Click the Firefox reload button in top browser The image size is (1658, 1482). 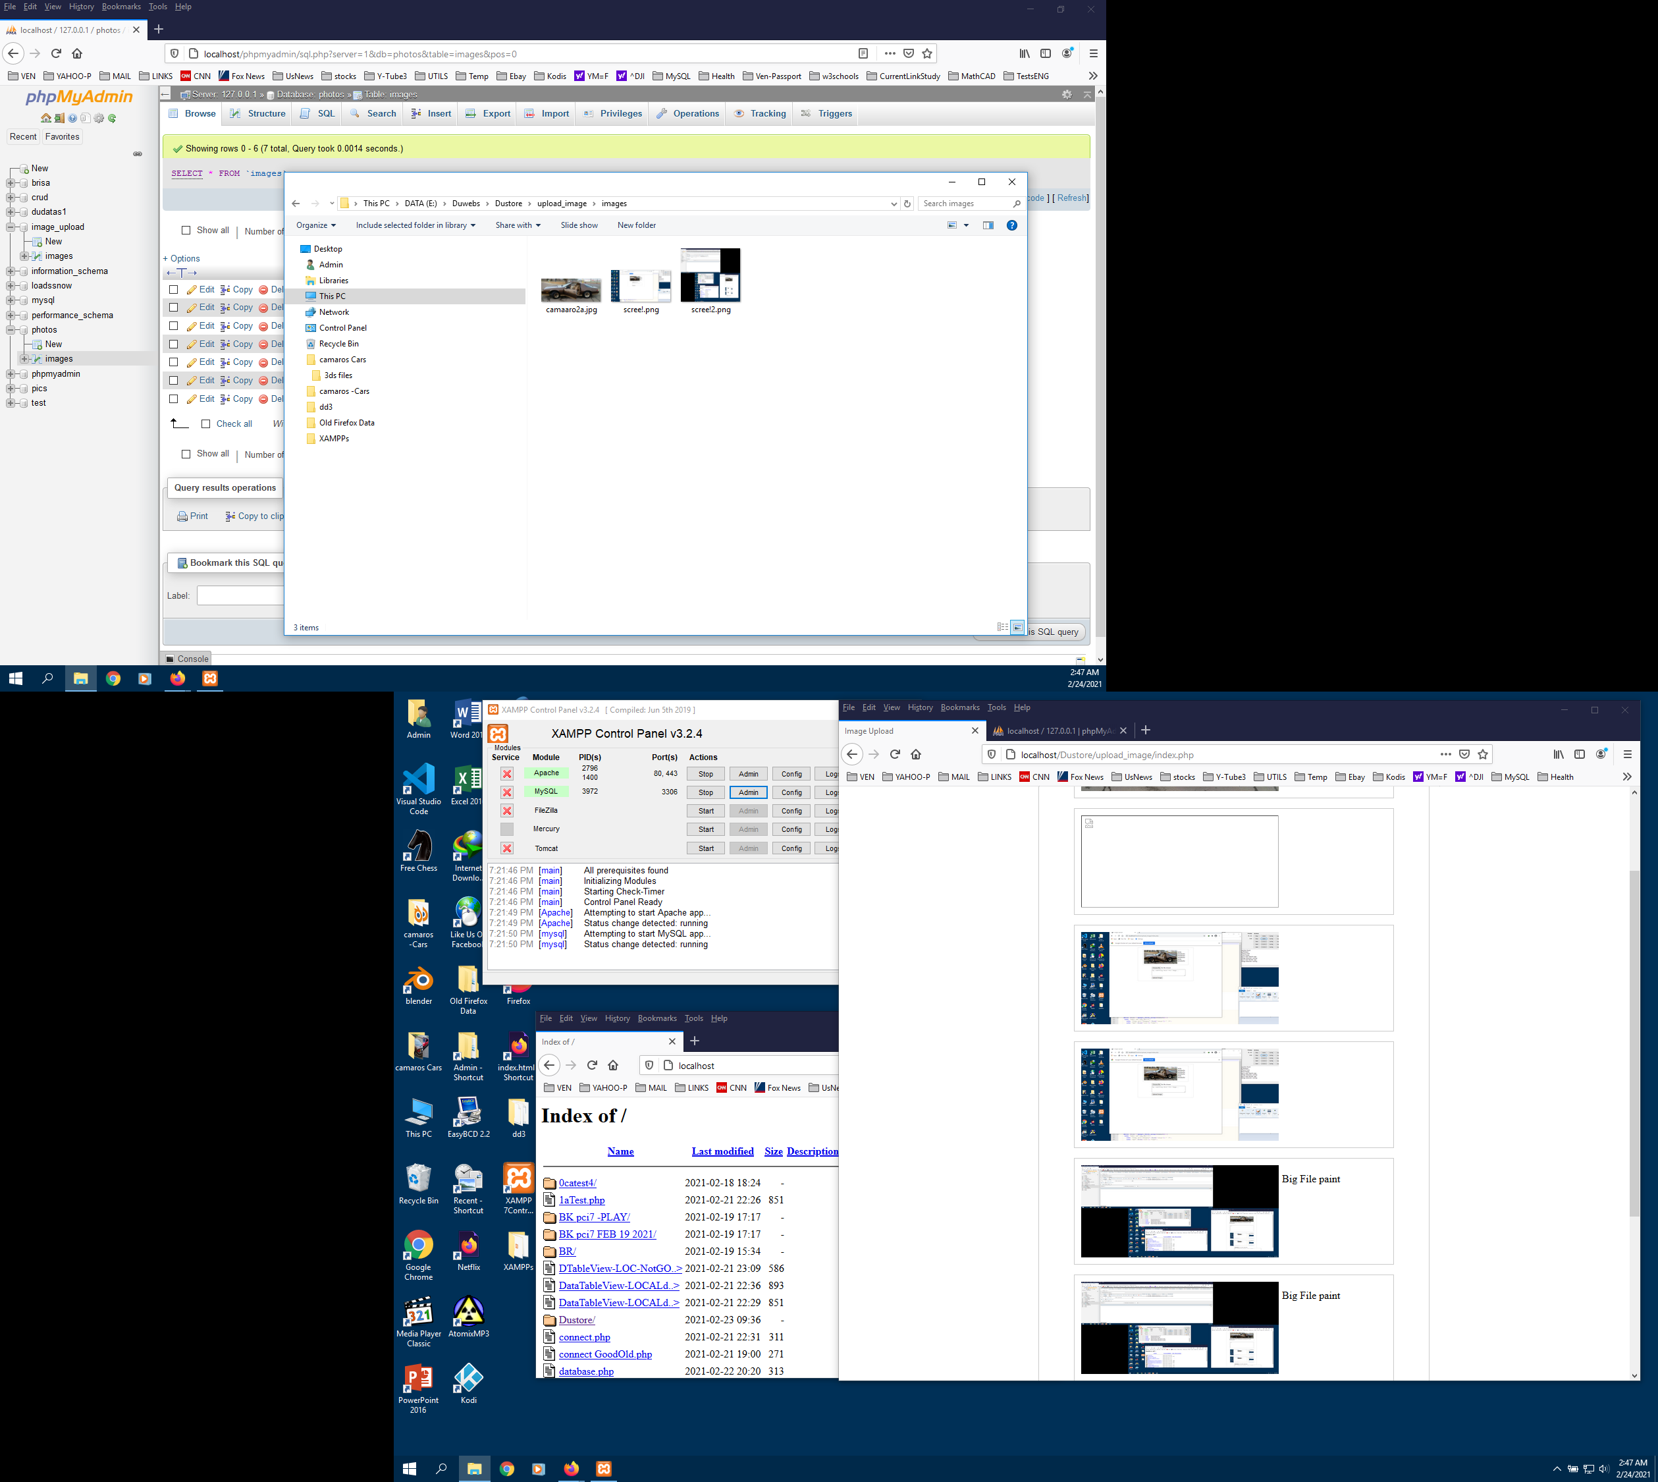(x=56, y=54)
